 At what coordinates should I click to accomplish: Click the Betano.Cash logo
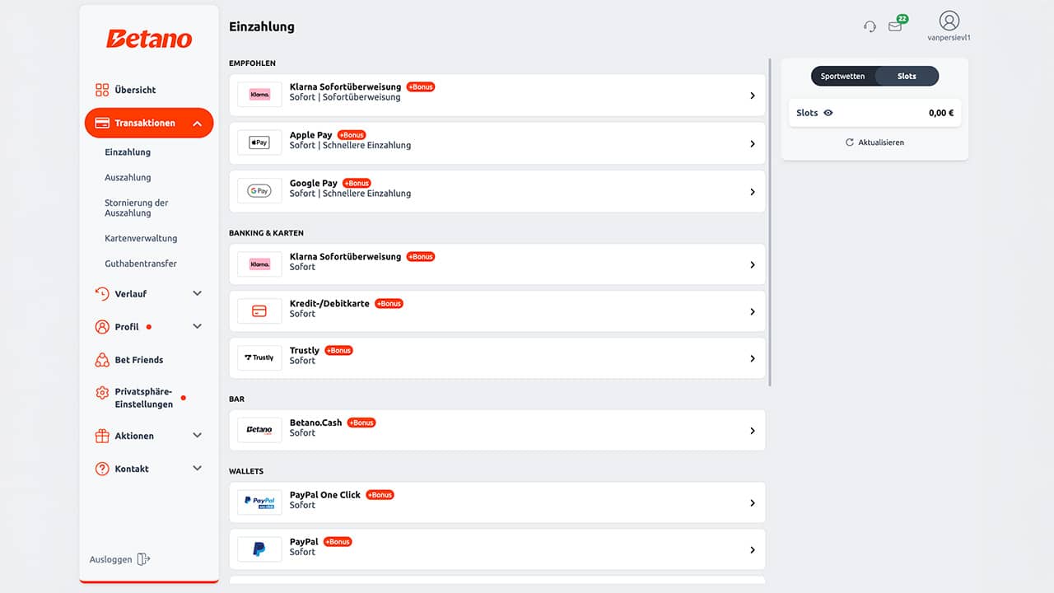[x=259, y=430]
